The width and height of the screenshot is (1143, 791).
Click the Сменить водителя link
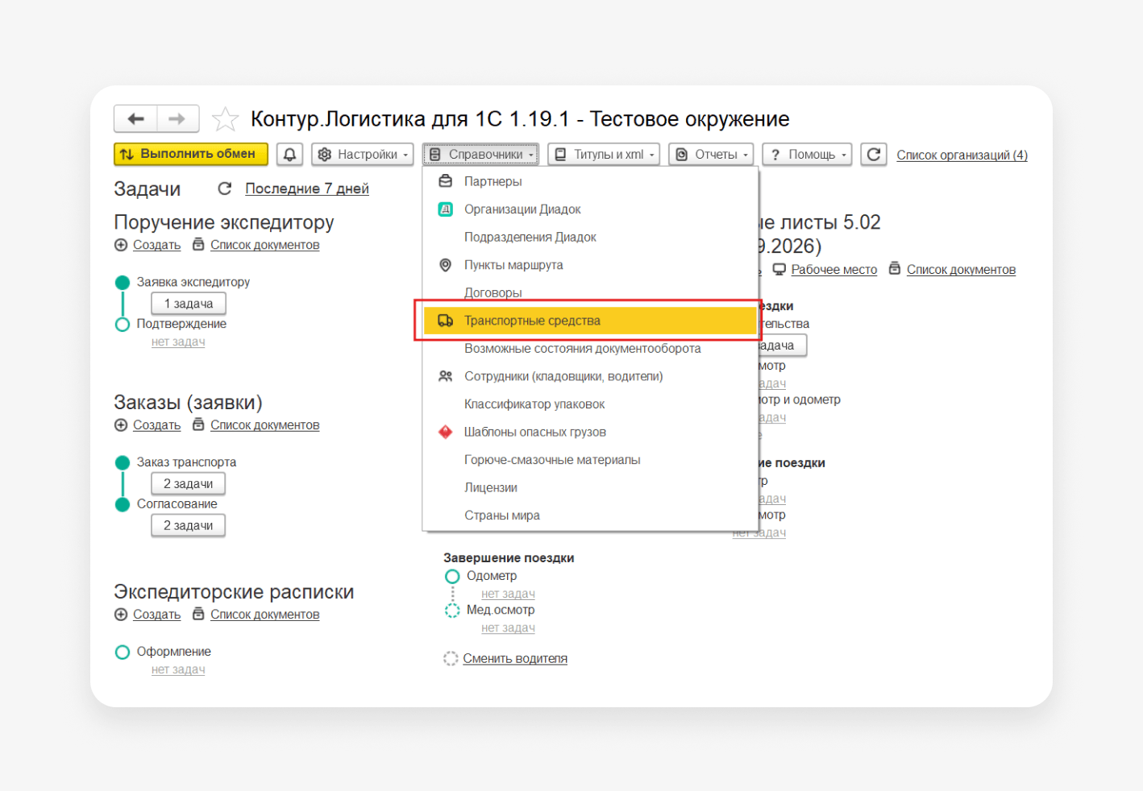click(x=515, y=659)
